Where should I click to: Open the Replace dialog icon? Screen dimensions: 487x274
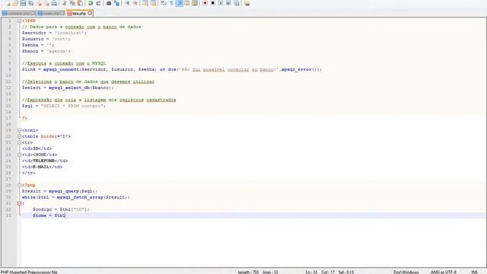(x=116, y=3)
